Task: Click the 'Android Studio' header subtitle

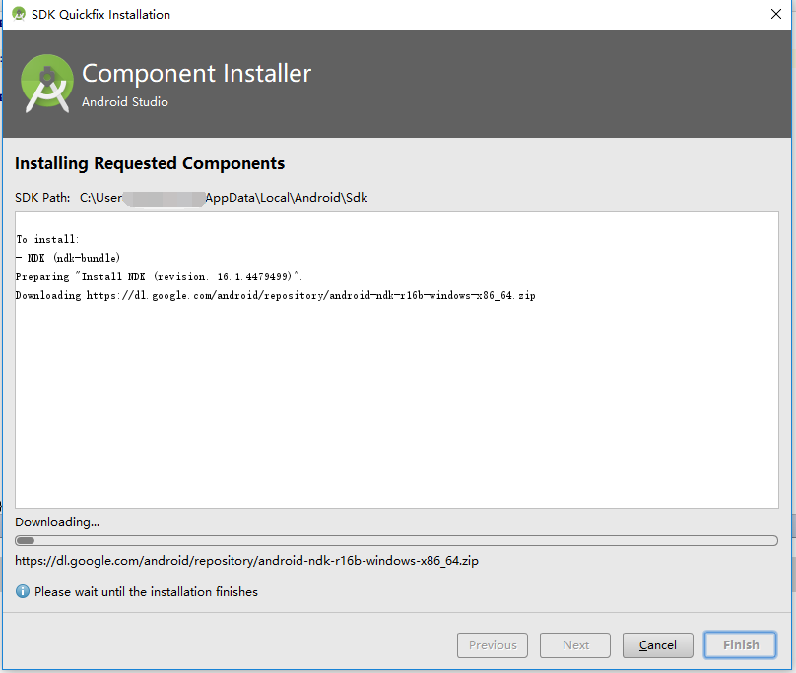Action: click(x=125, y=102)
